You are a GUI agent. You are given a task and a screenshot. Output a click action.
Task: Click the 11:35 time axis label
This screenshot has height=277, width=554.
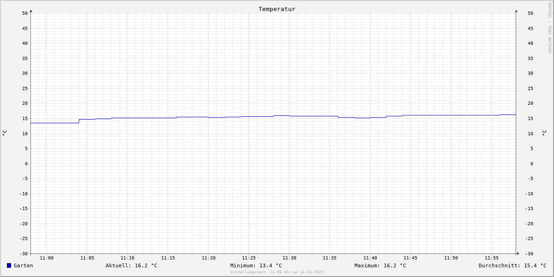tap(330, 258)
